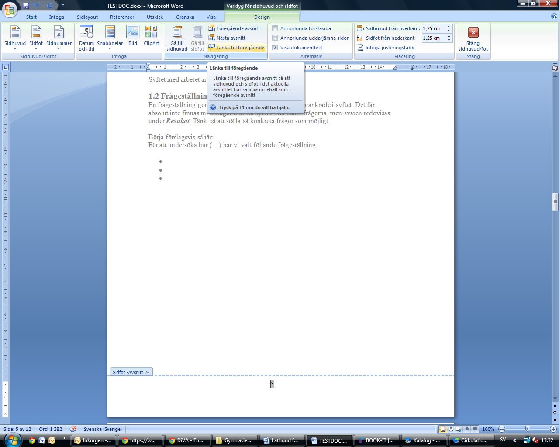
Task: Click Ord: 1 382 word count
Action: [51, 429]
